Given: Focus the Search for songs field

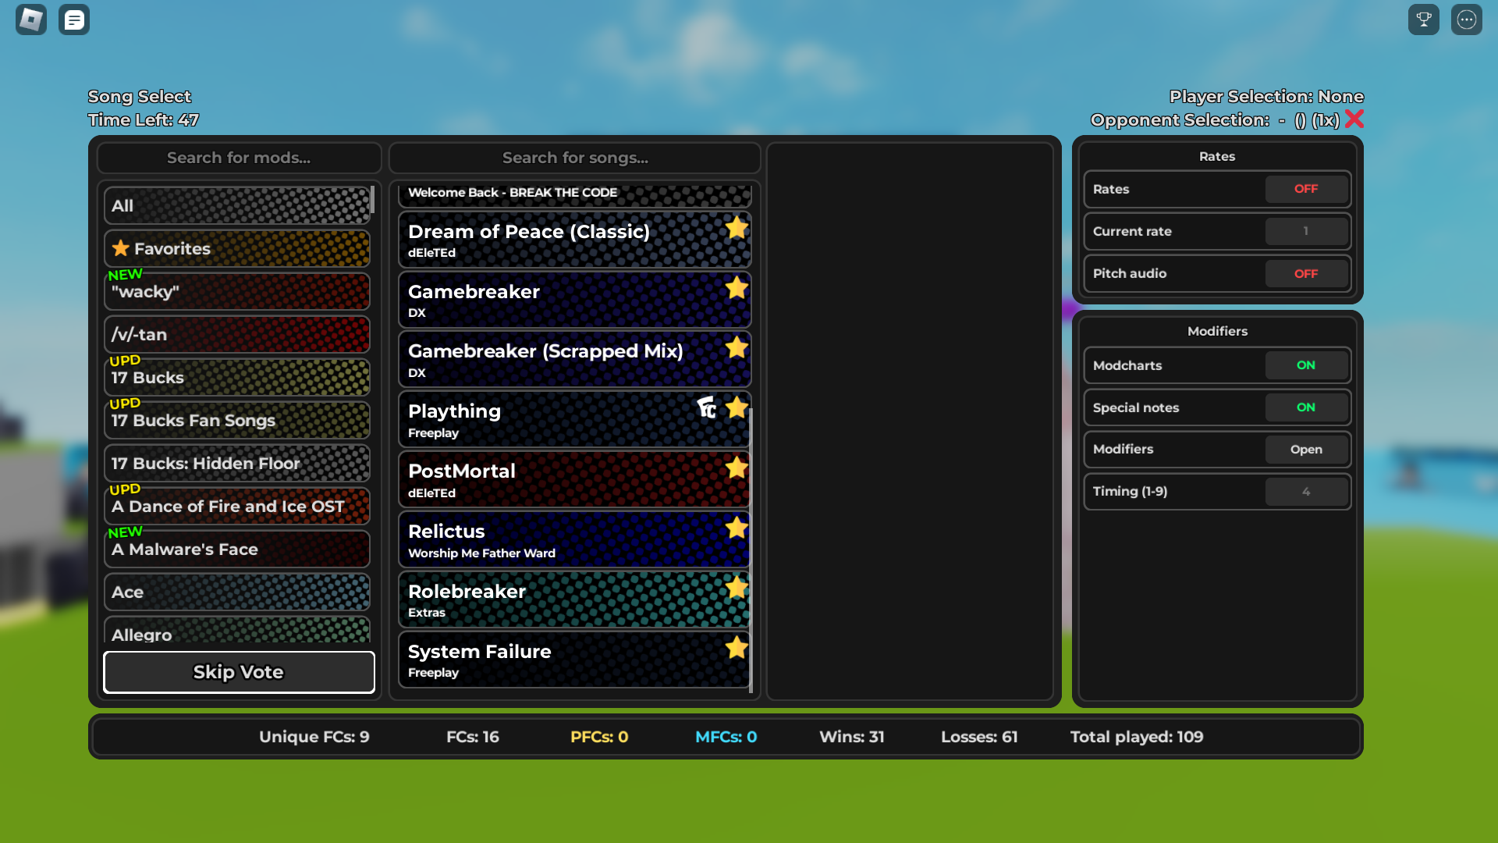Looking at the screenshot, I should 574,158.
